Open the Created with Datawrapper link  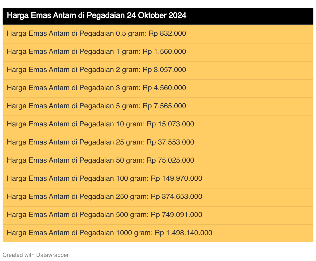pyautogui.click(x=35, y=255)
